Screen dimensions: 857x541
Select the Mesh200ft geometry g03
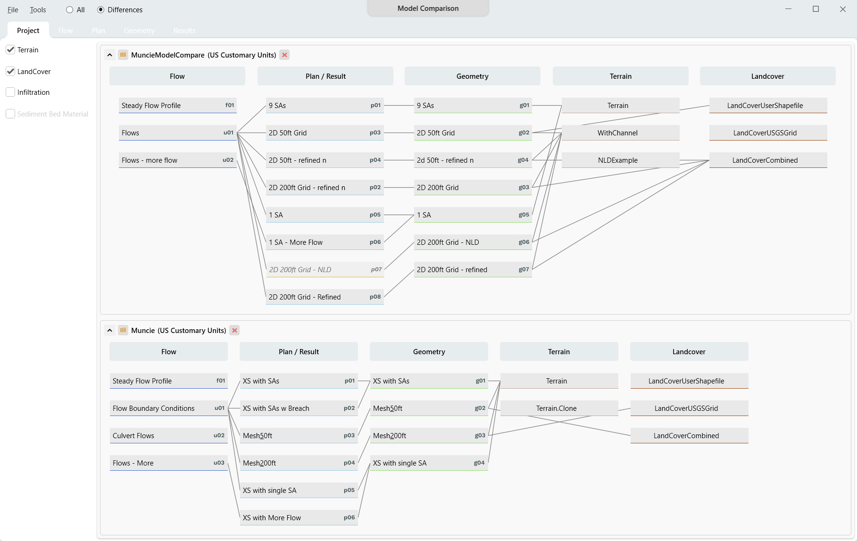point(428,436)
